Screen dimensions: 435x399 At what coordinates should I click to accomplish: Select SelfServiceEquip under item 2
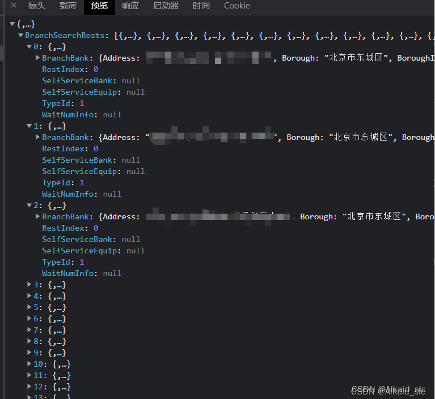pos(93,251)
